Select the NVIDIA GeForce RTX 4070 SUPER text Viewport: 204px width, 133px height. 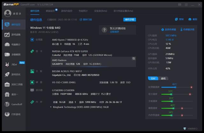[x=70, y=51]
